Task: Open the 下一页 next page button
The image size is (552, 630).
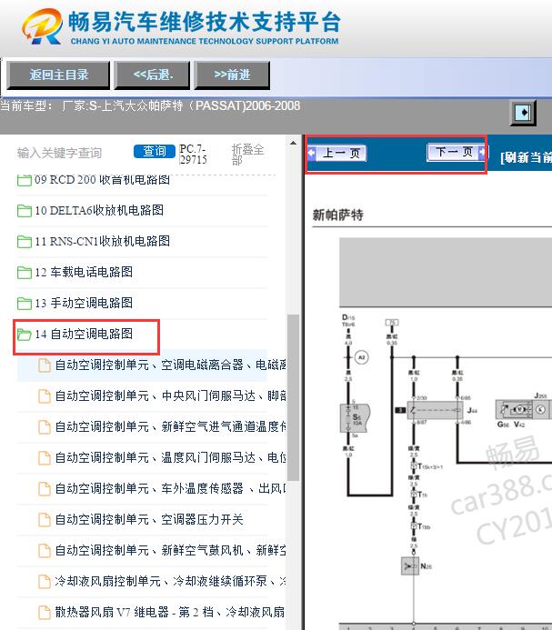Action: click(457, 153)
